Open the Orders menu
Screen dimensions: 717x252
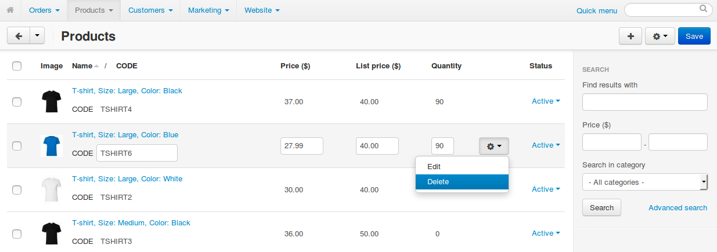(x=44, y=10)
